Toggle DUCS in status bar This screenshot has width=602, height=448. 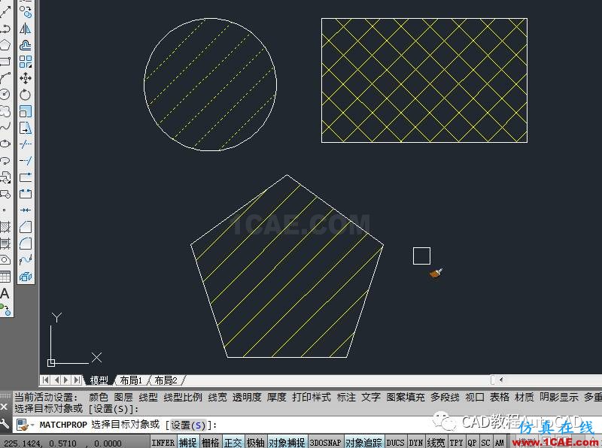[395, 442]
